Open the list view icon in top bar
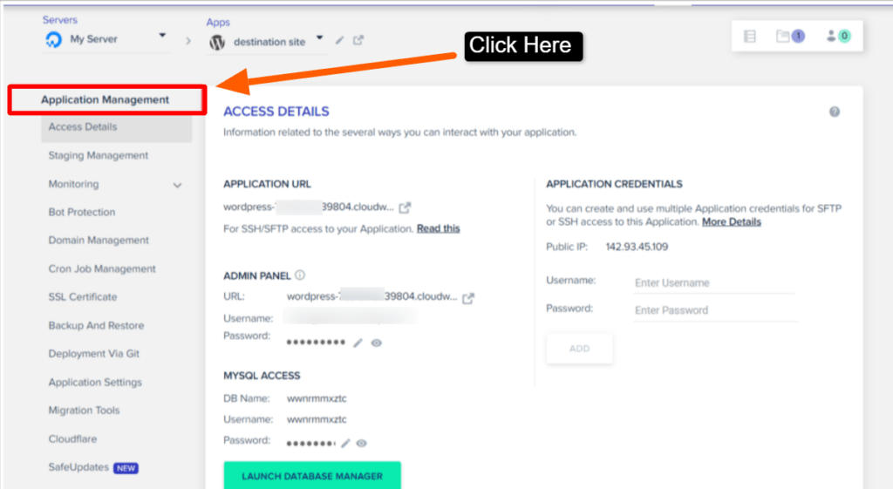 pos(750,37)
